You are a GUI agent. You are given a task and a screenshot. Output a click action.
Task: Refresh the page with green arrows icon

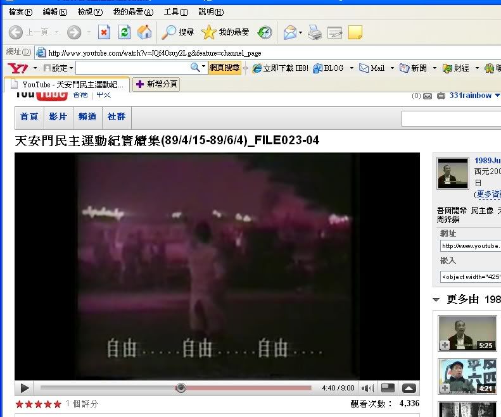[x=124, y=32]
